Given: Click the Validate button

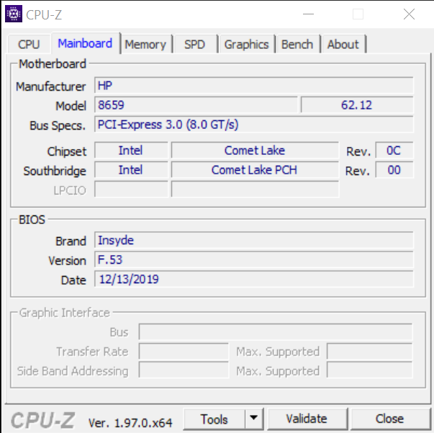Looking at the screenshot, I should pyautogui.click(x=307, y=419).
